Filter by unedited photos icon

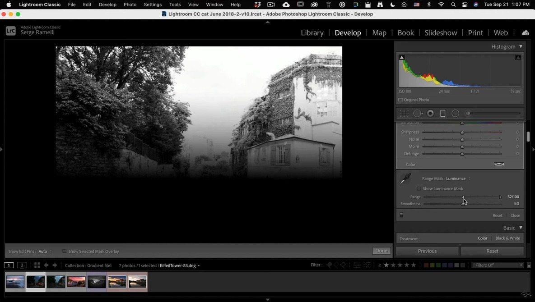click(x=367, y=265)
